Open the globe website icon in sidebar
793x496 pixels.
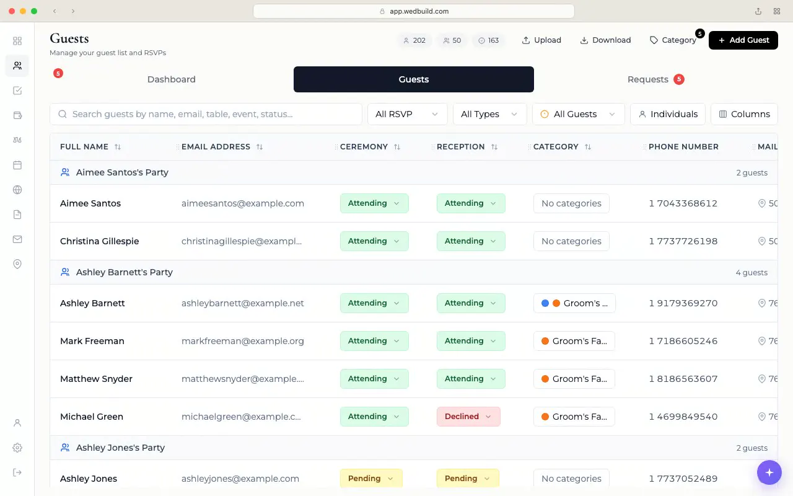tap(17, 190)
